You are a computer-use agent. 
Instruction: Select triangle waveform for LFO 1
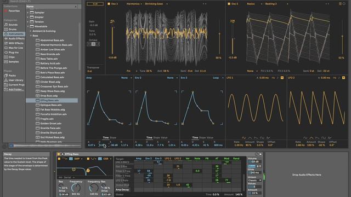pos(250,138)
